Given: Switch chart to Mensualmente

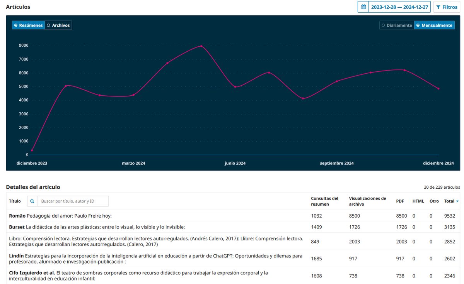Looking at the screenshot, I should pos(434,25).
